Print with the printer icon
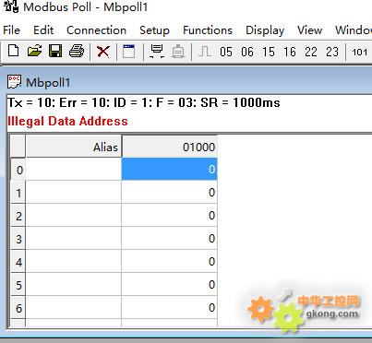The width and height of the screenshot is (372, 343). (77, 51)
